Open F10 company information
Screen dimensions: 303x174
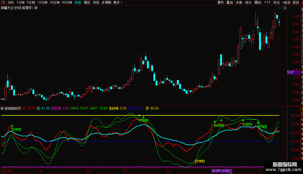pyautogui.click(x=267, y=2)
